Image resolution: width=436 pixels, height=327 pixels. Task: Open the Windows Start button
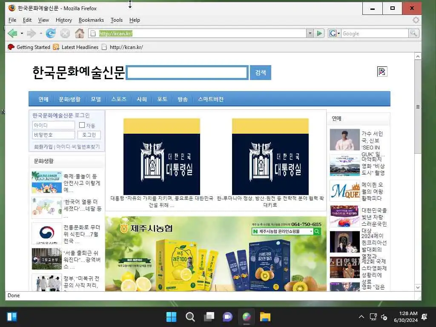[171, 317]
